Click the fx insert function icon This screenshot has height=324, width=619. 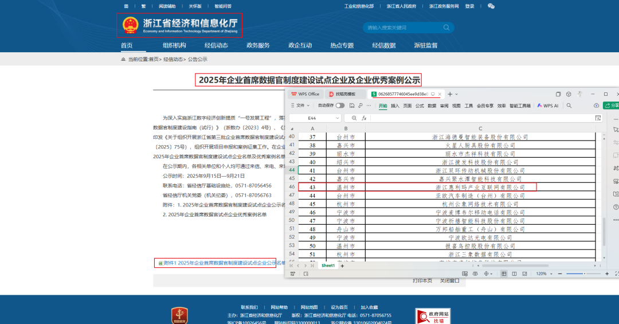coord(364,118)
